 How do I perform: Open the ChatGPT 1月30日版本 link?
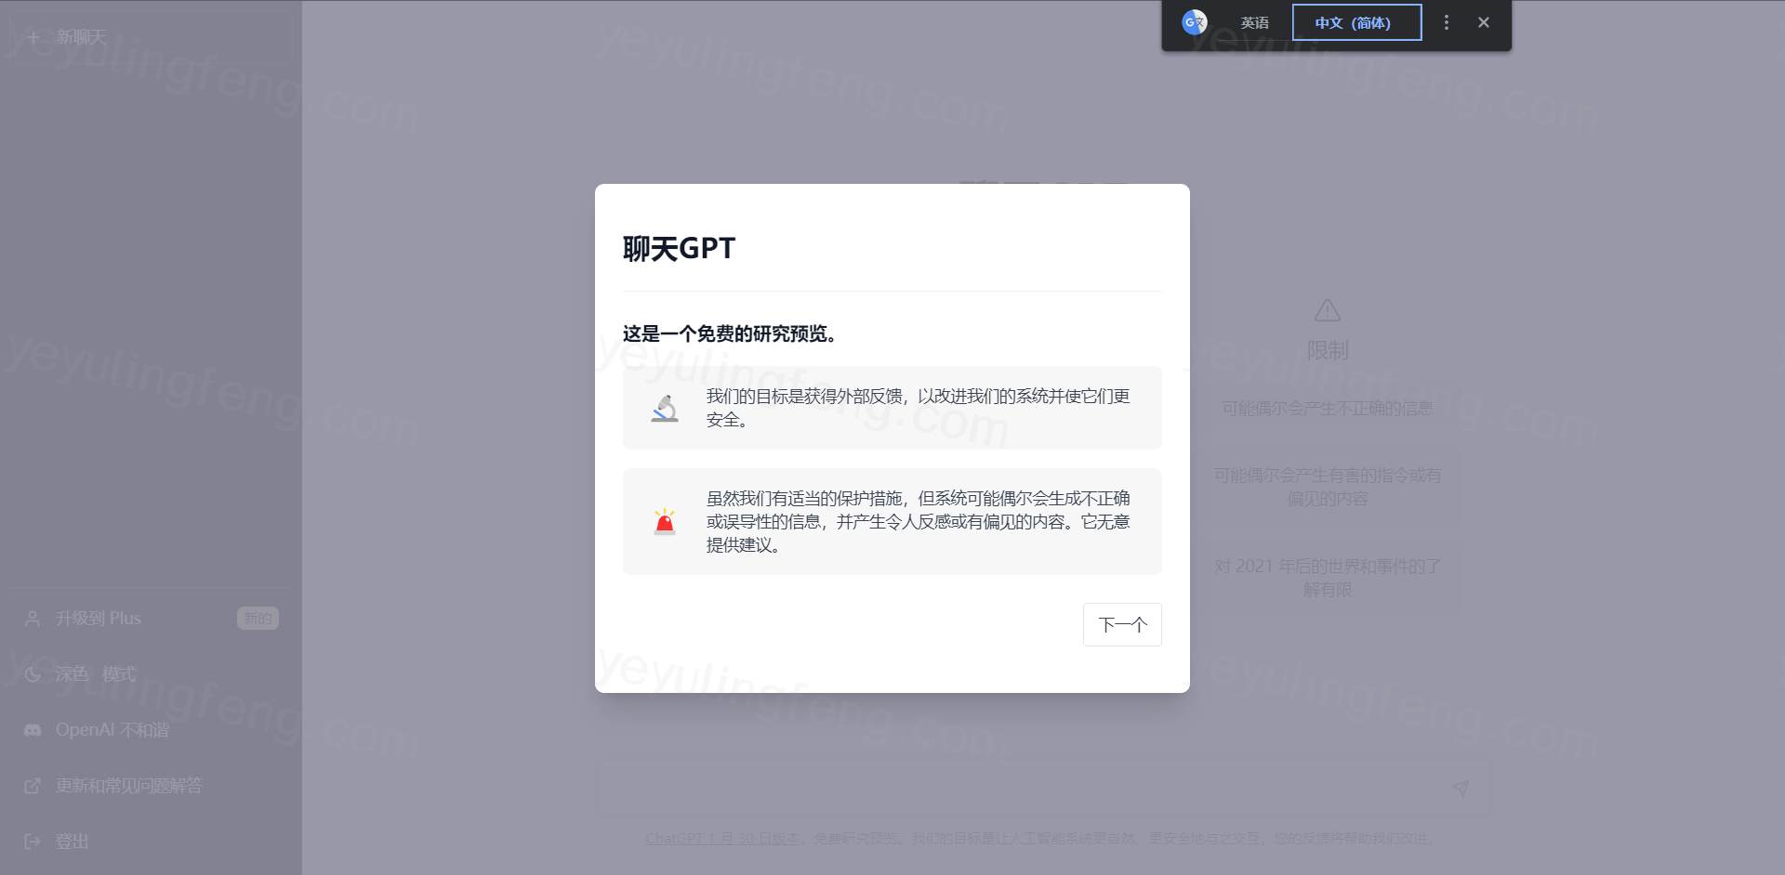pos(722,838)
